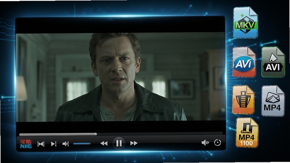This screenshot has width=290, height=163.
Task: Skip to next track button
Action: point(53,144)
